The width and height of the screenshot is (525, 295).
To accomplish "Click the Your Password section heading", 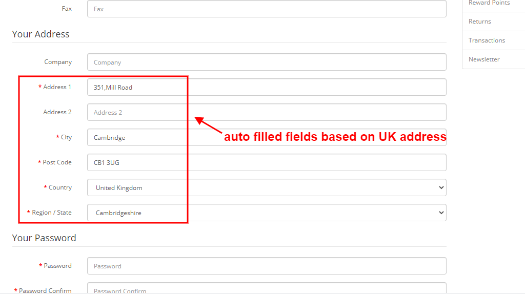I will pyautogui.click(x=44, y=238).
